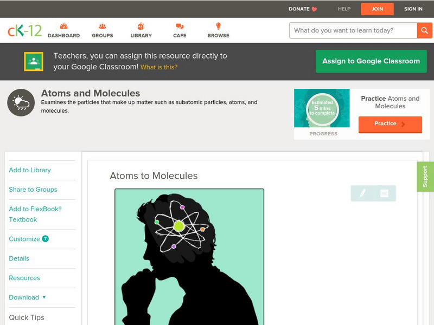Click the 'What do you want to learn' search field
Screen dimensions: 434x325
coord(353,30)
